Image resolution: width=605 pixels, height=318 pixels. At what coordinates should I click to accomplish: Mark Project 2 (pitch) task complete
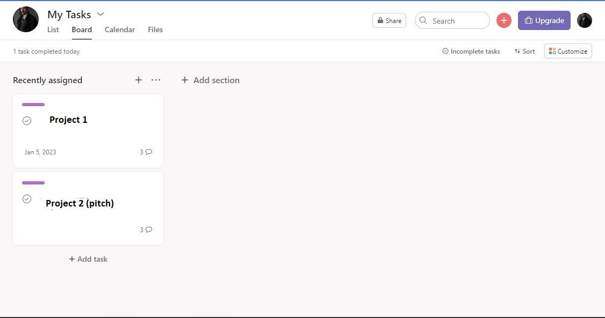pyautogui.click(x=27, y=199)
